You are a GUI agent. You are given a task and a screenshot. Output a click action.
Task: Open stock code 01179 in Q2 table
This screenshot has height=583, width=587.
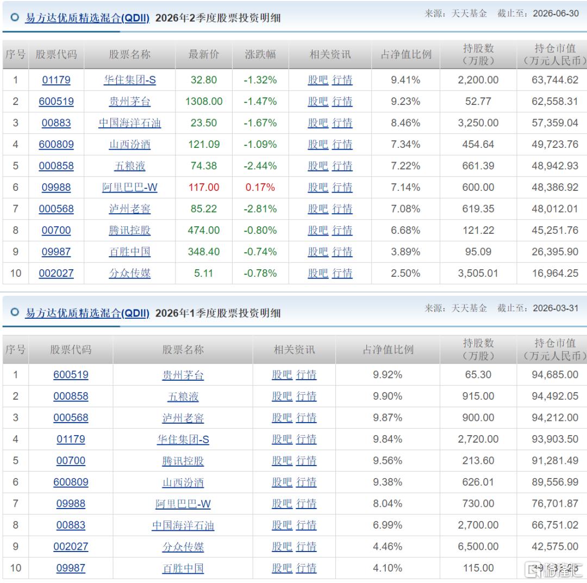tap(56, 80)
